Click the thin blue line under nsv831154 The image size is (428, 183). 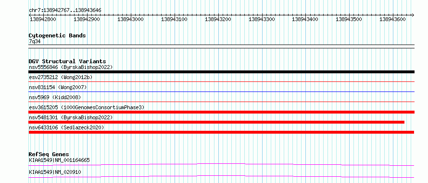coord(221,91)
